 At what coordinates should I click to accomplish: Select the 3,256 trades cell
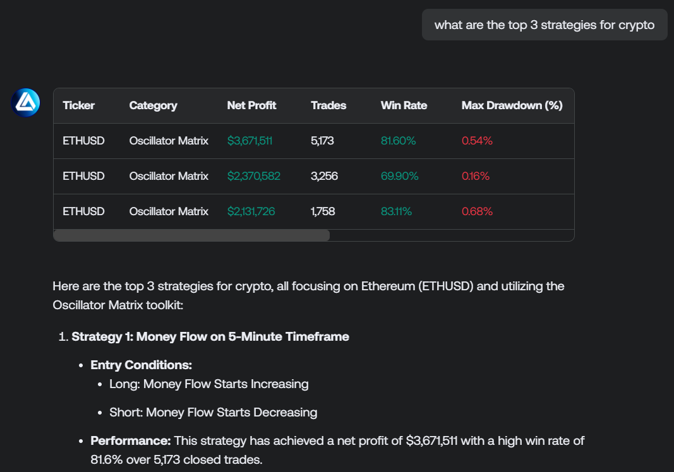(x=324, y=176)
